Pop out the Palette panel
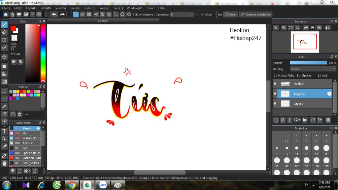 40,87
